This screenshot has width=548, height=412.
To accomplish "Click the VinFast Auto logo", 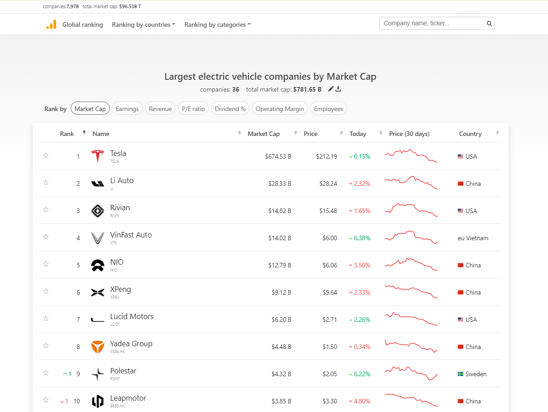I will click(x=97, y=238).
